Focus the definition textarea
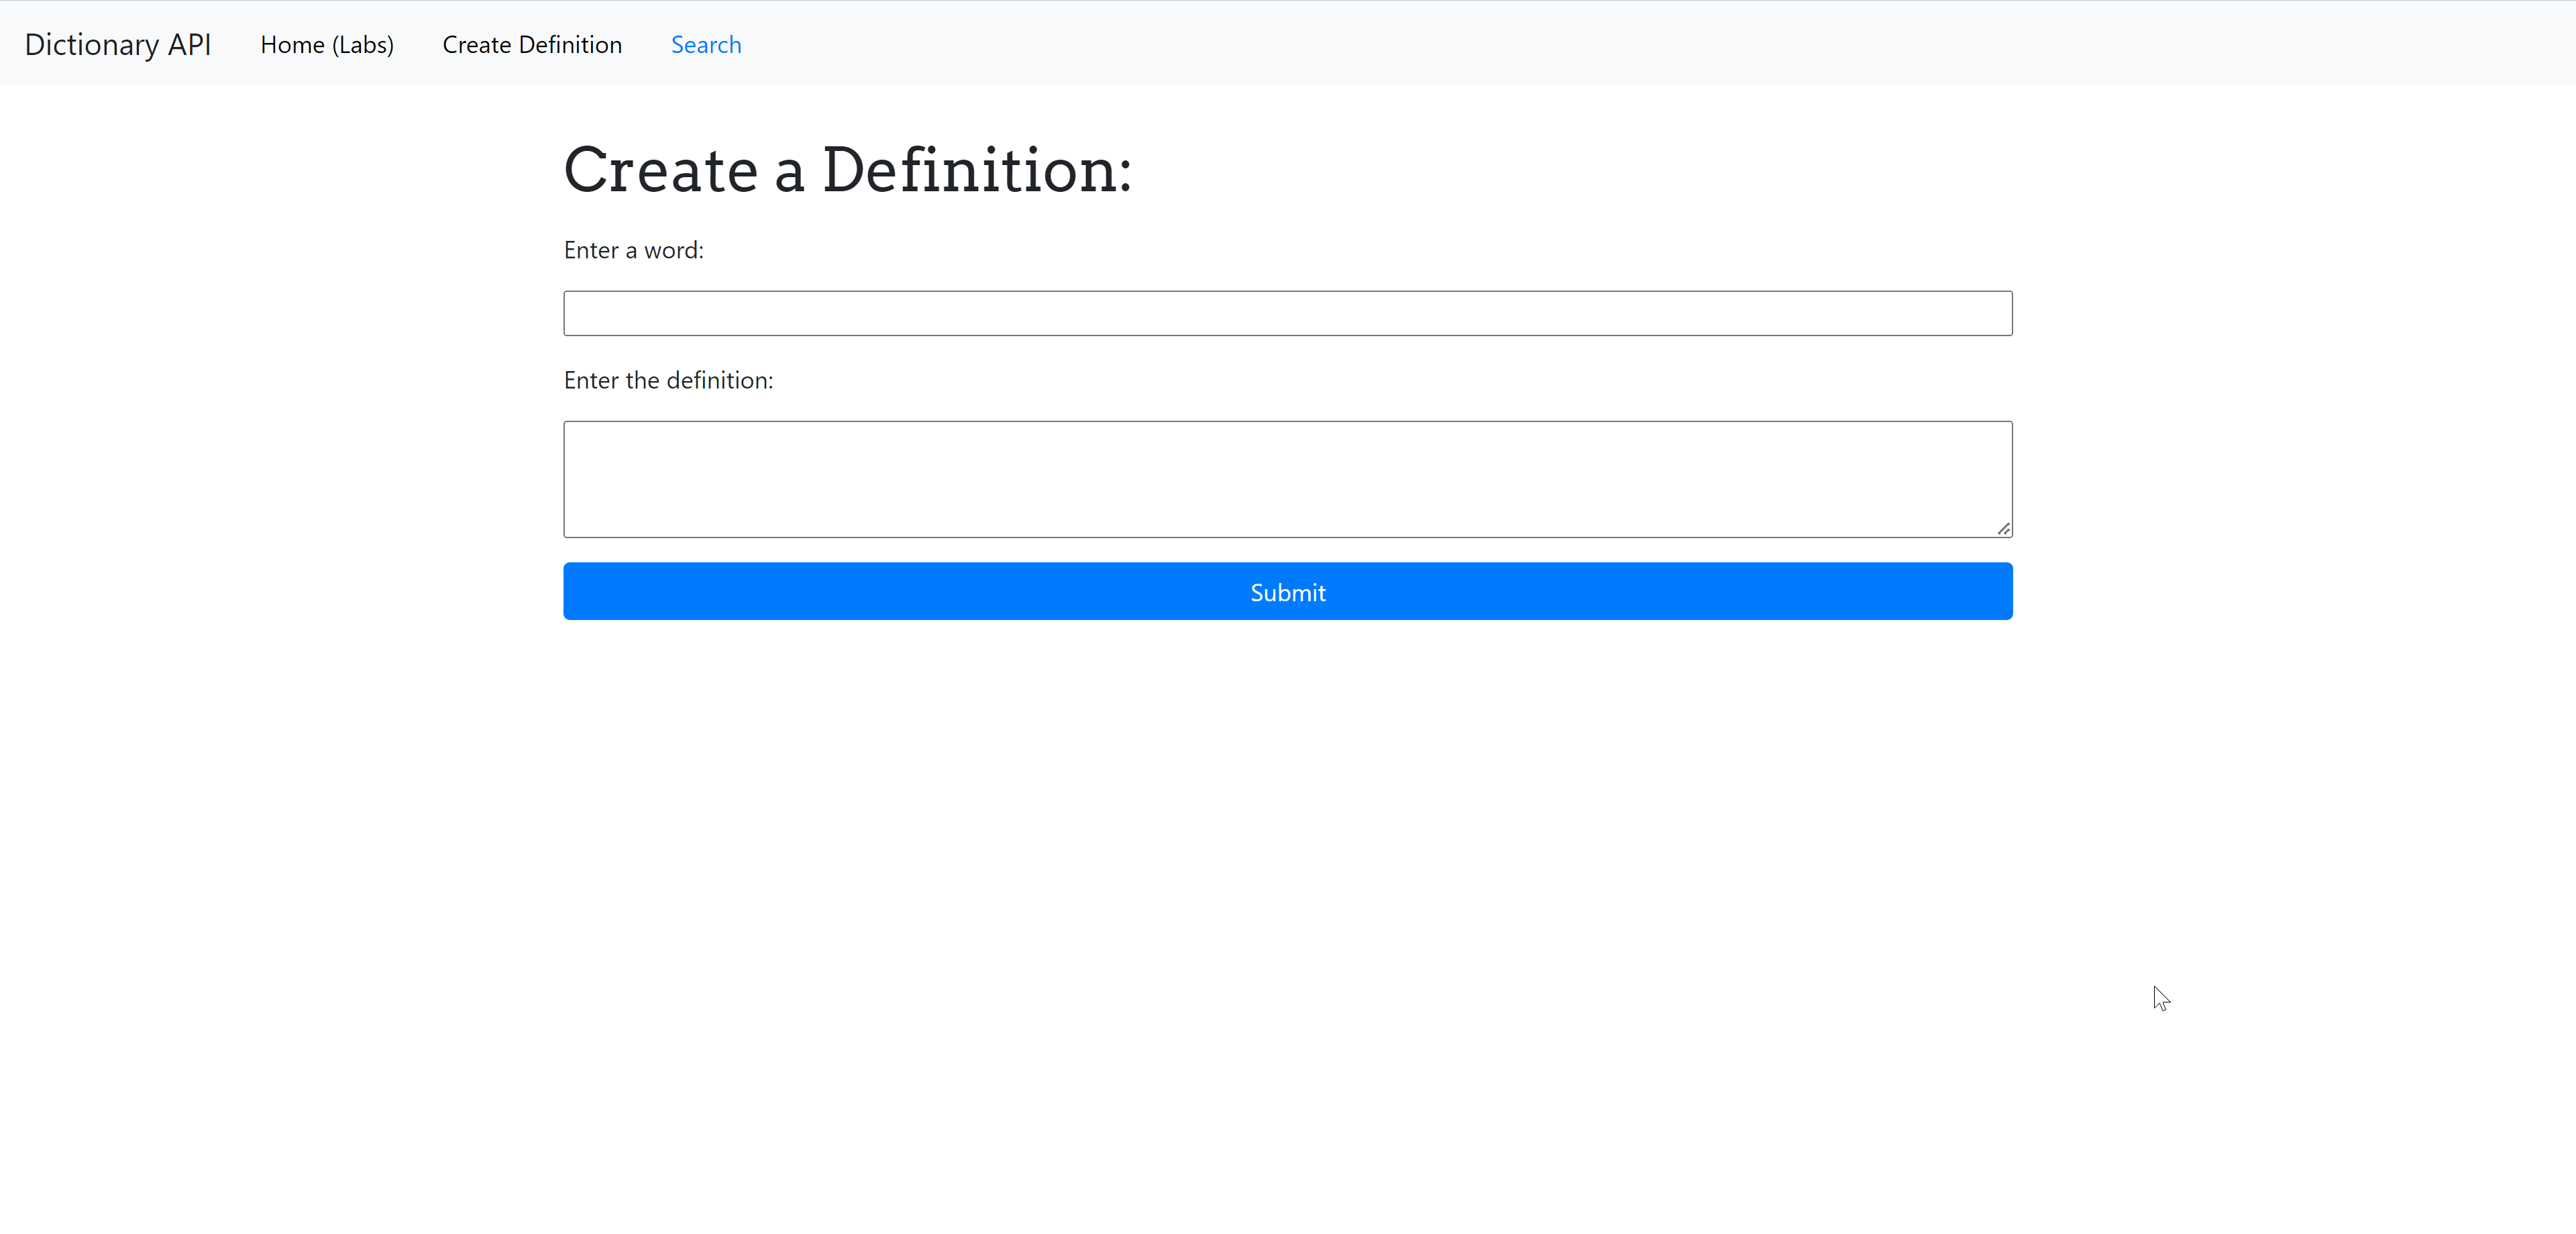This screenshot has width=2576, height=1234. [x=1288, y=479]
